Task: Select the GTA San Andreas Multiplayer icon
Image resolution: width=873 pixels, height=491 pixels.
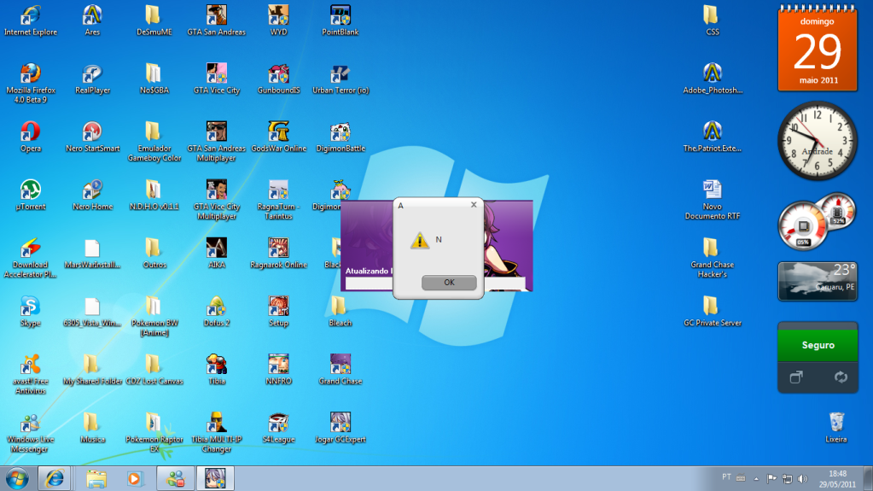Action: coord(217,132)
